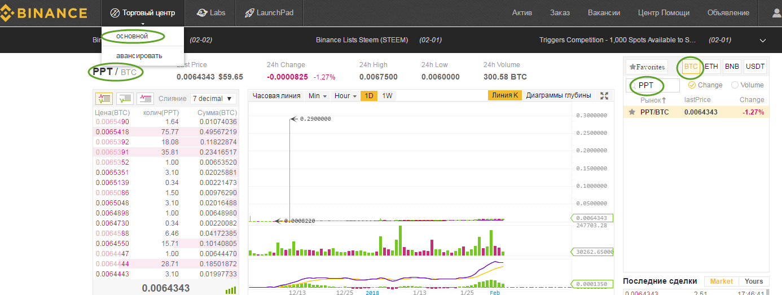
Task: Select the buy-orders-only book view icon
Action: (x=125, y=99)
